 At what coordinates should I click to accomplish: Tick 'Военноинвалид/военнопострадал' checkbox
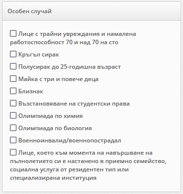[x=13, y=140]
